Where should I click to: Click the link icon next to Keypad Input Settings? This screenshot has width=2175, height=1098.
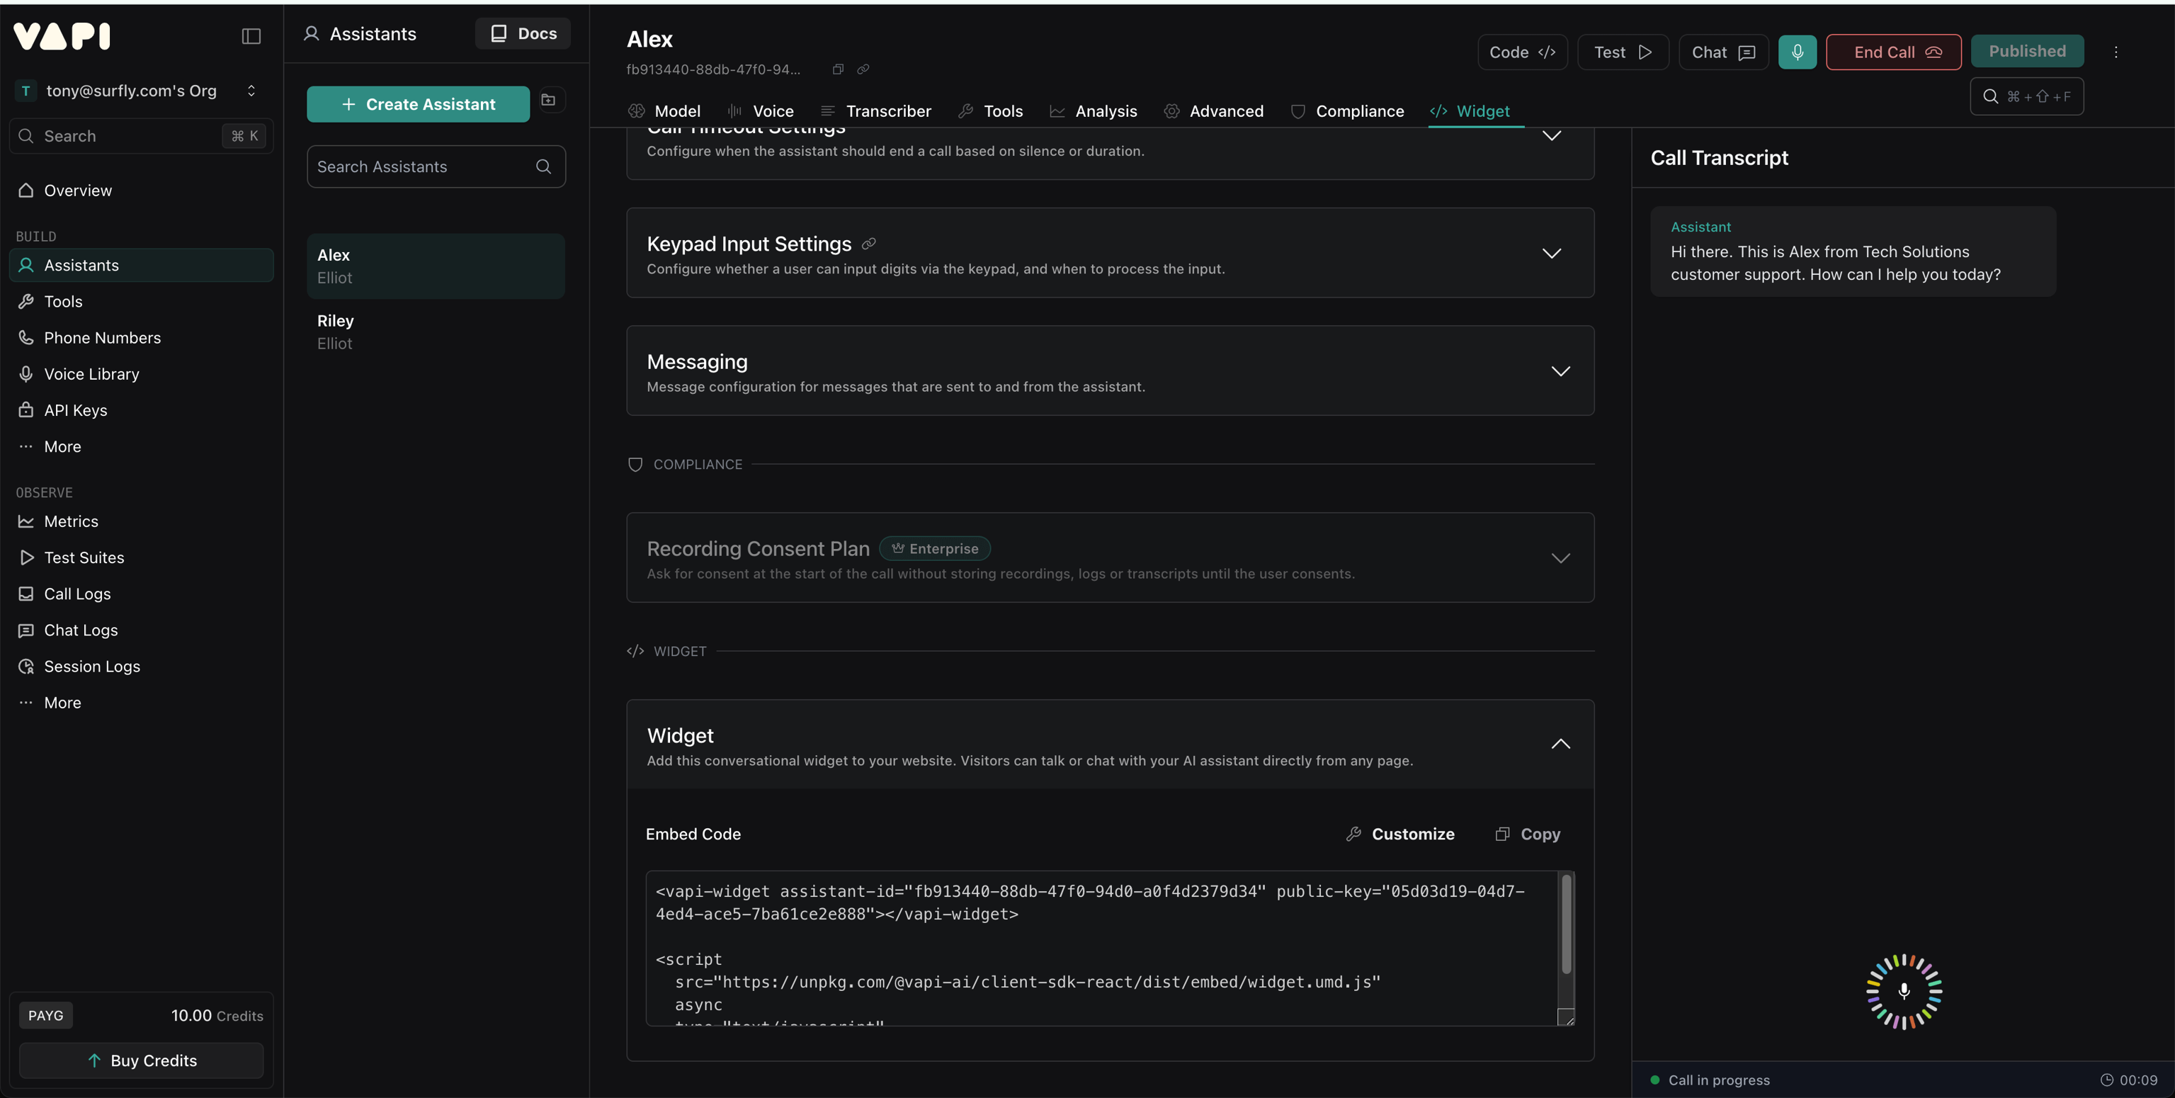(869, 244)
